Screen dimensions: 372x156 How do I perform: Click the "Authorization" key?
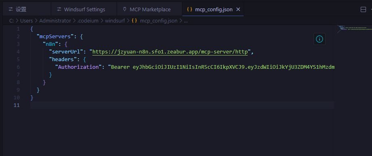point(79,67)
